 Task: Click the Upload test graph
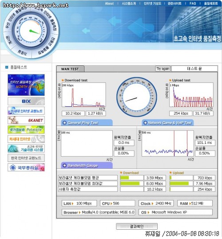[191, 95]
